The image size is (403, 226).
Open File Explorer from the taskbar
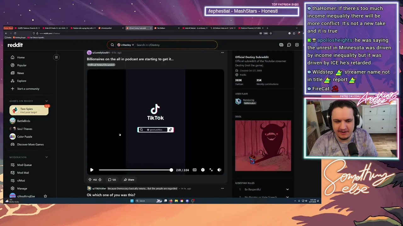(x=176, y=201)
